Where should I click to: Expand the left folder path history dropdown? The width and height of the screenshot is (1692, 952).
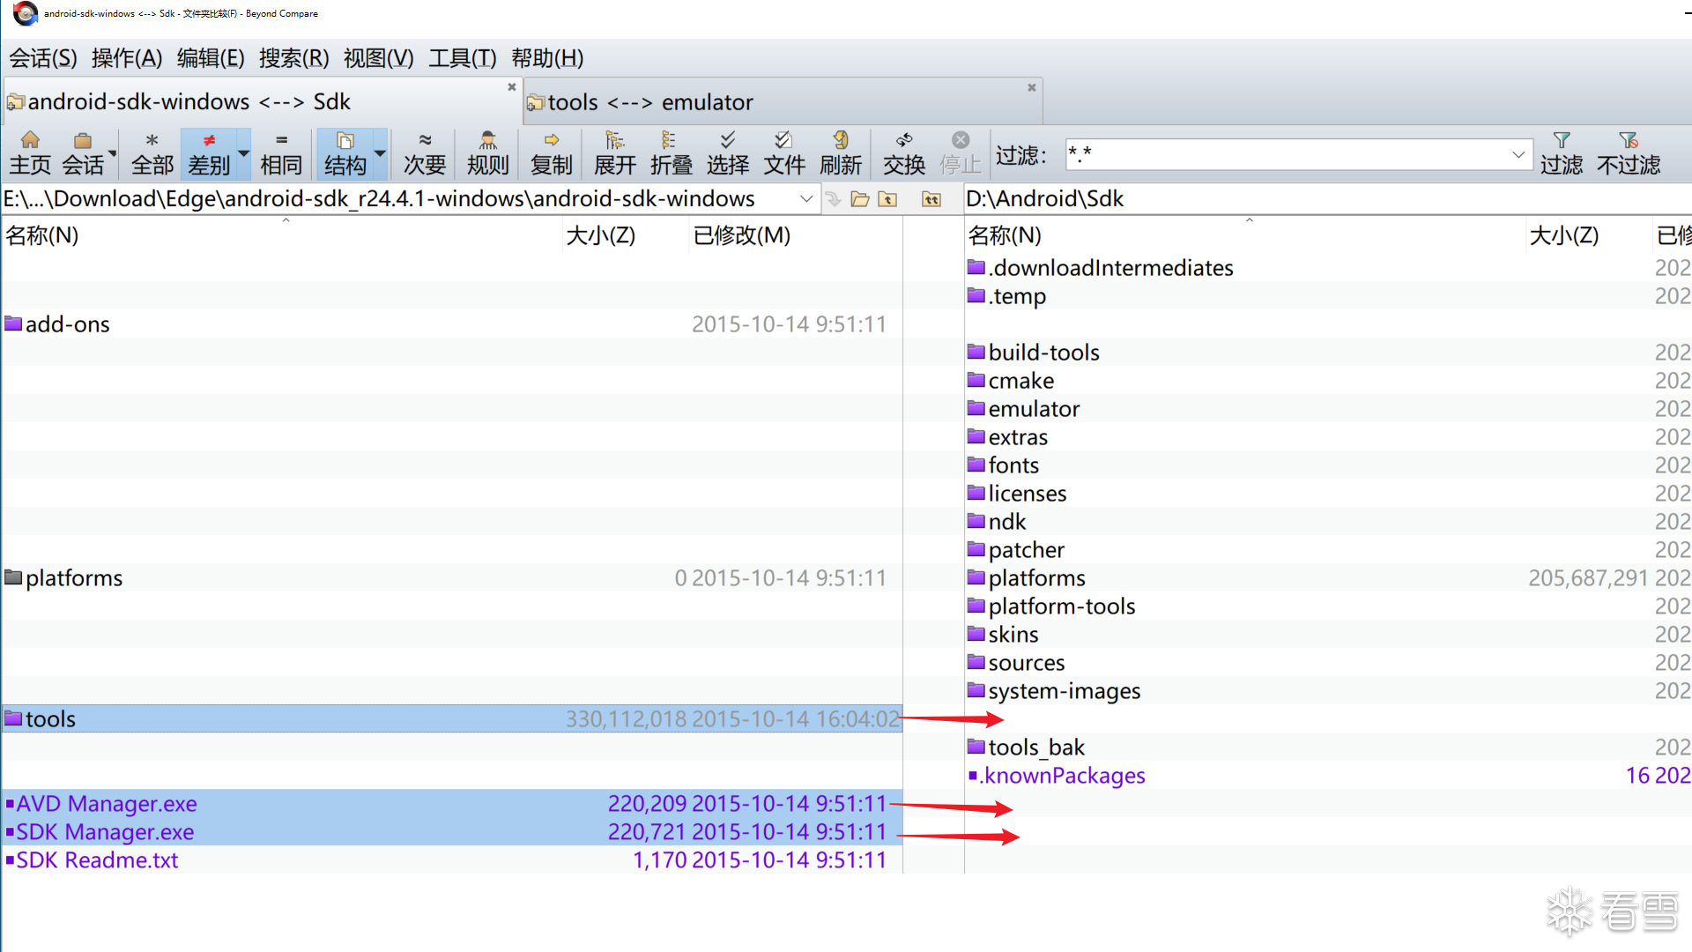coord(805,199)
